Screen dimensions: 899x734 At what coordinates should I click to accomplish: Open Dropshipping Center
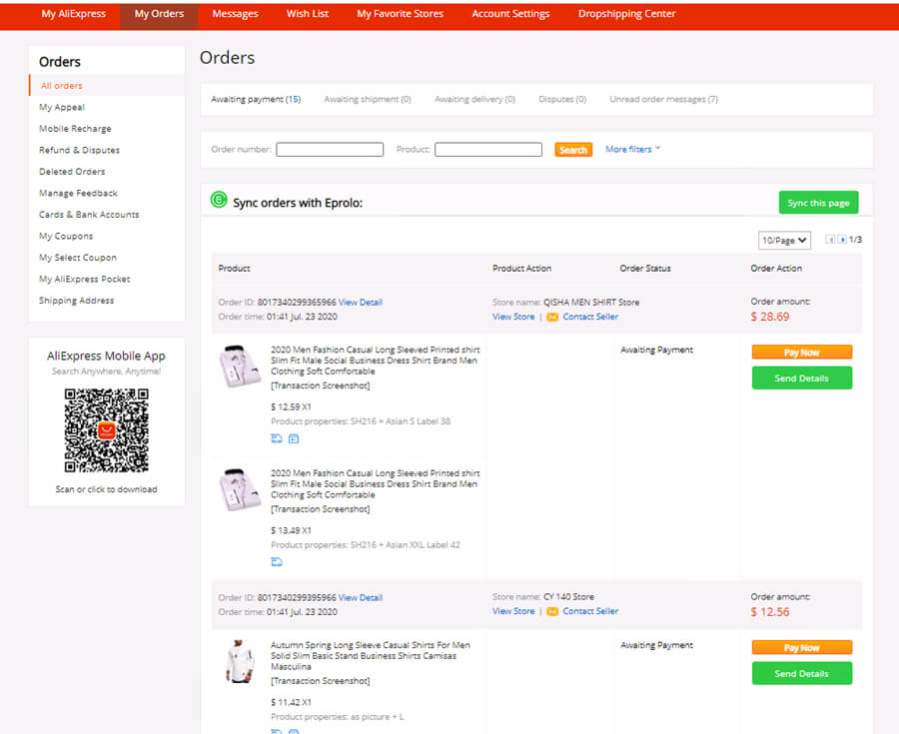(626, 14)
